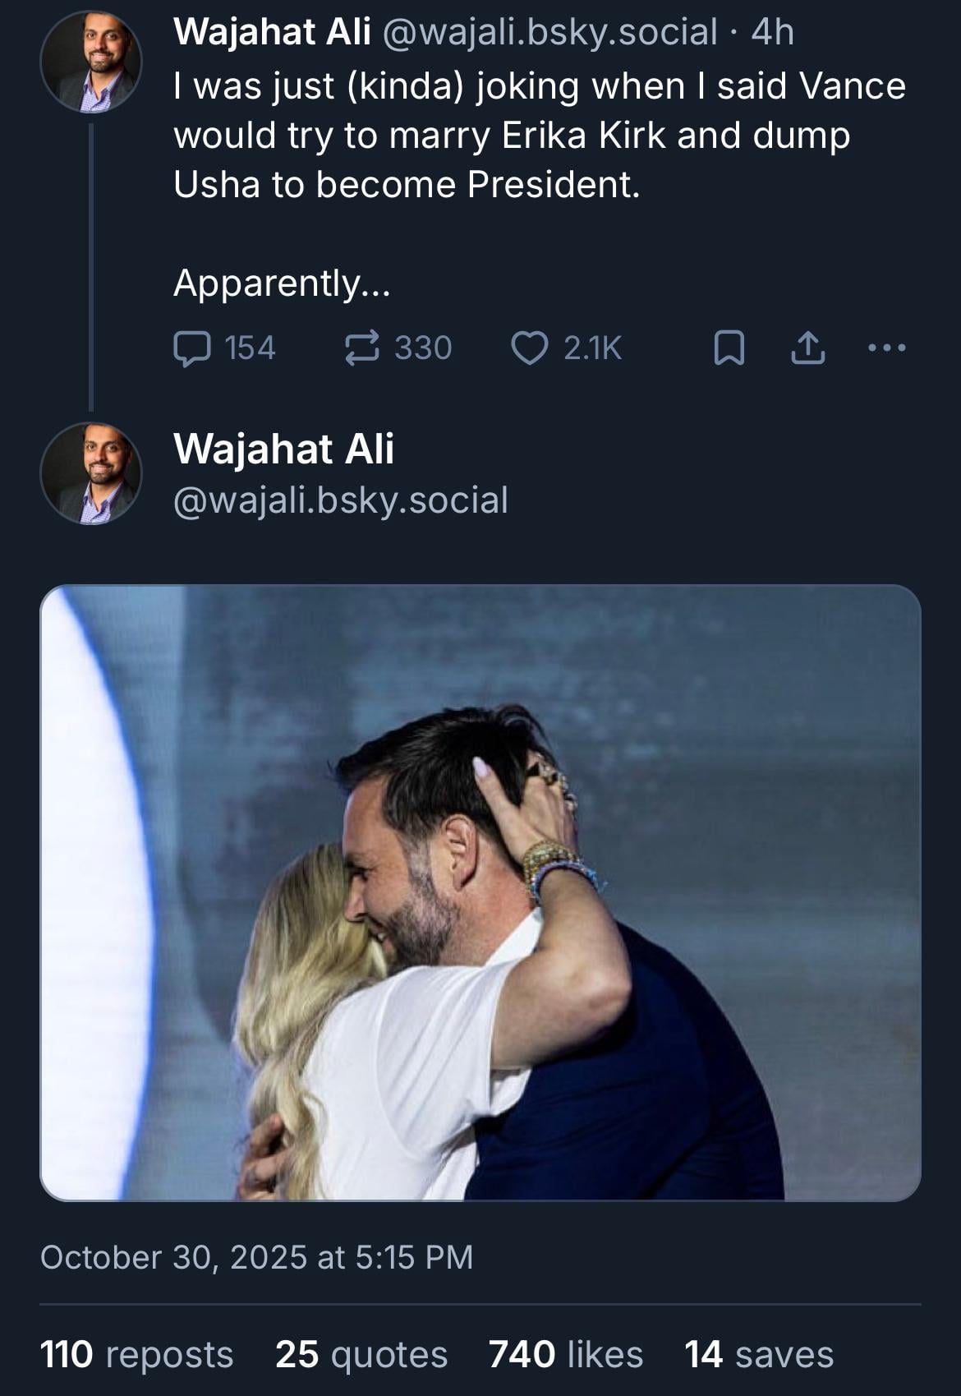
Task: Open parent post text about Vance joke
Action: 539,136
